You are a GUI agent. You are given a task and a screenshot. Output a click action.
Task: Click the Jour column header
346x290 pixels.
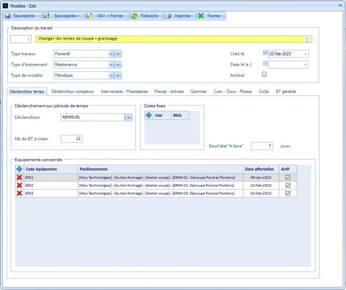point(162,115)
